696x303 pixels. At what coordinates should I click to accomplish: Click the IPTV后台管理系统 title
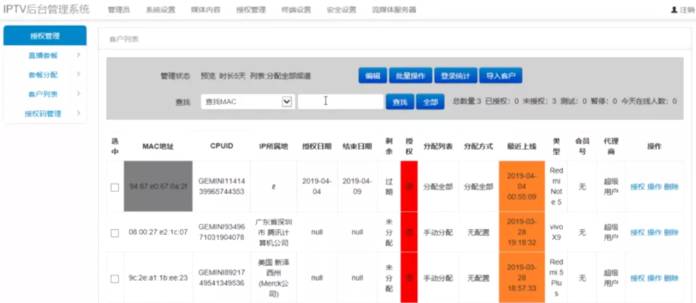(46, 9)
